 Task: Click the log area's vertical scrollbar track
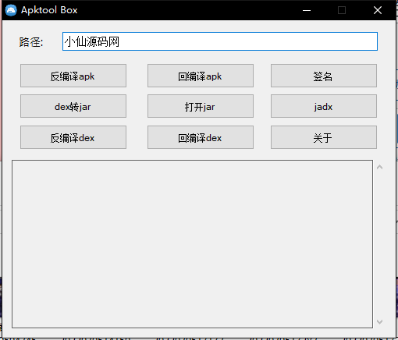click(x=379, y=244)
